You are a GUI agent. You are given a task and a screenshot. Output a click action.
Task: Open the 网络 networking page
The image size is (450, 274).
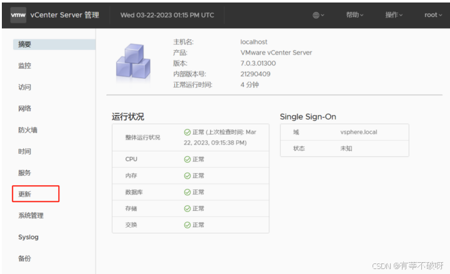[24, 109]
